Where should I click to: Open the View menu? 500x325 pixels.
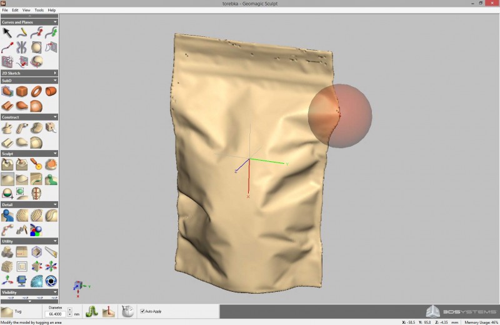[x=26, y=10]
